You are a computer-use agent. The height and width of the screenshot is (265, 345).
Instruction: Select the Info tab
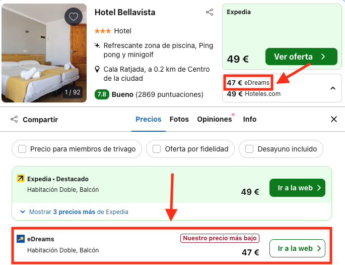click(x=250, y=120)
